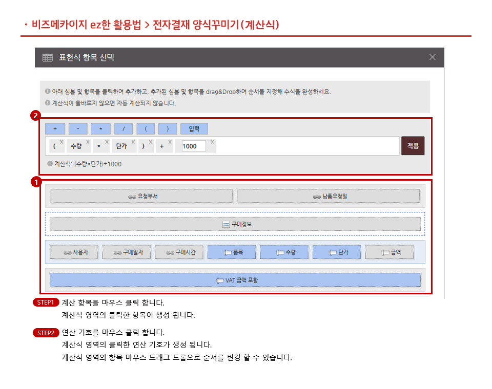Viewport: 492px width, 389px height.
Task: Click the 1000 value input field
Action: pyautogui.click(x=194, y=146)
